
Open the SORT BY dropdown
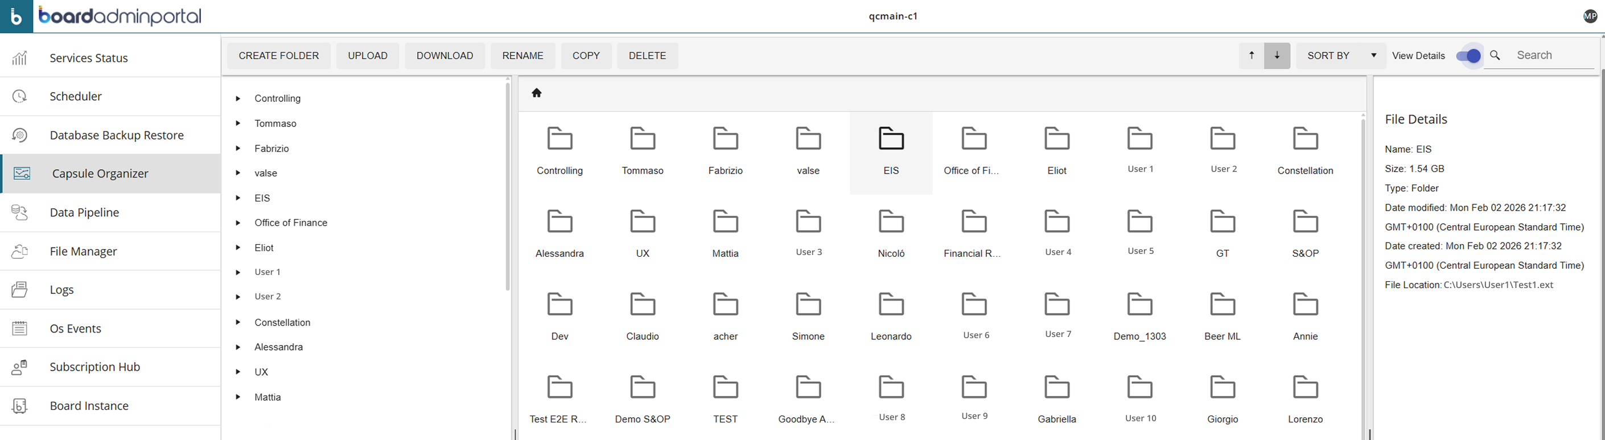point(1341,55)
